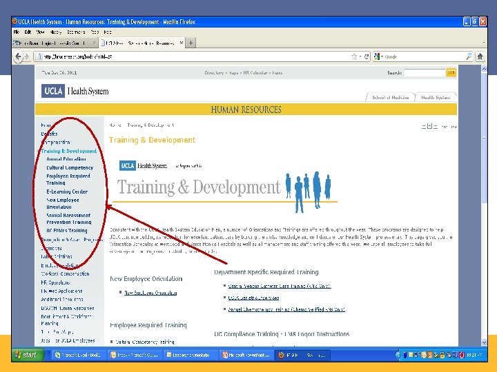Open the Directory link at top
The height and width of the screenshot is (372, 497).
214,73
